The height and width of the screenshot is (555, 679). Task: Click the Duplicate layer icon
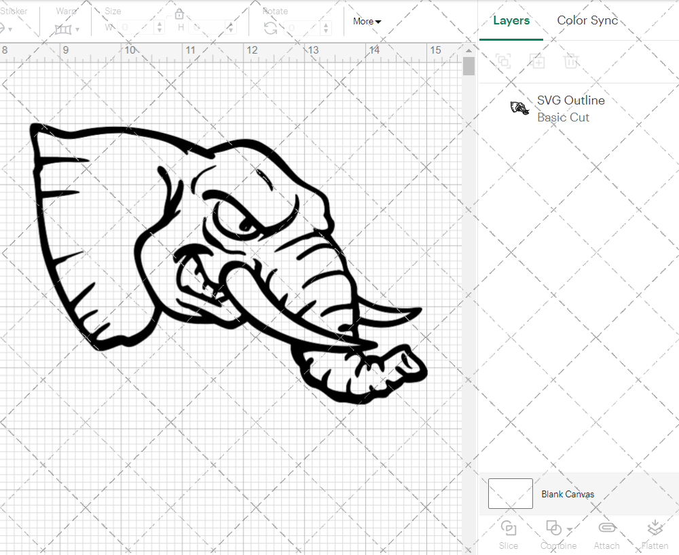tap(537, 61)
